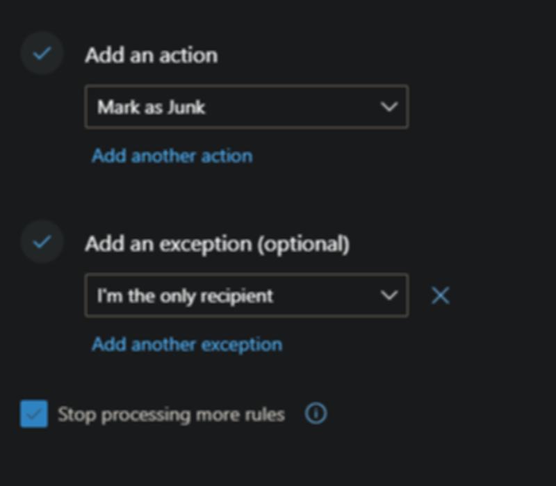Click the "Mark as Junk" text in action selector
Viewport: 556px width, 486px height.
(x=152, y=107)
